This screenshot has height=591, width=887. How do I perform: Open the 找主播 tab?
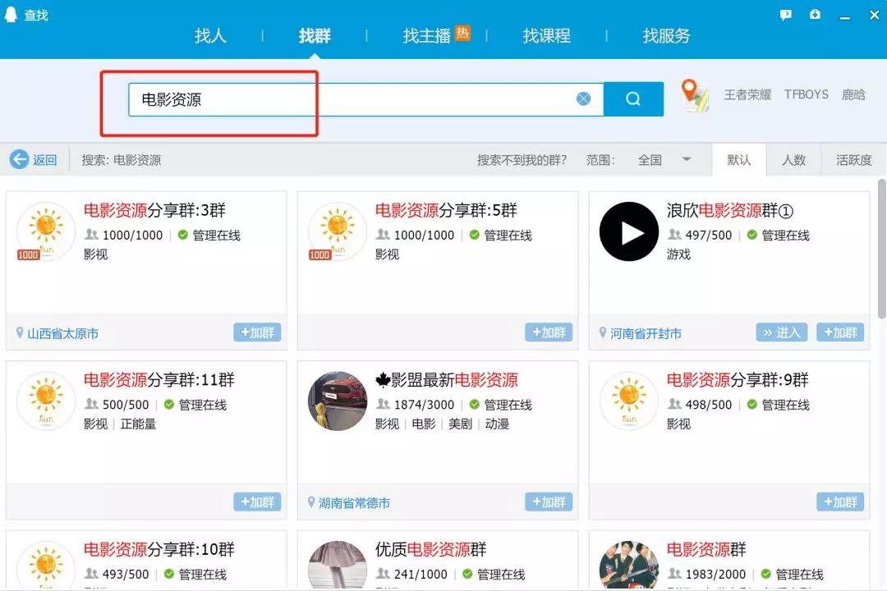pos(427,35)
